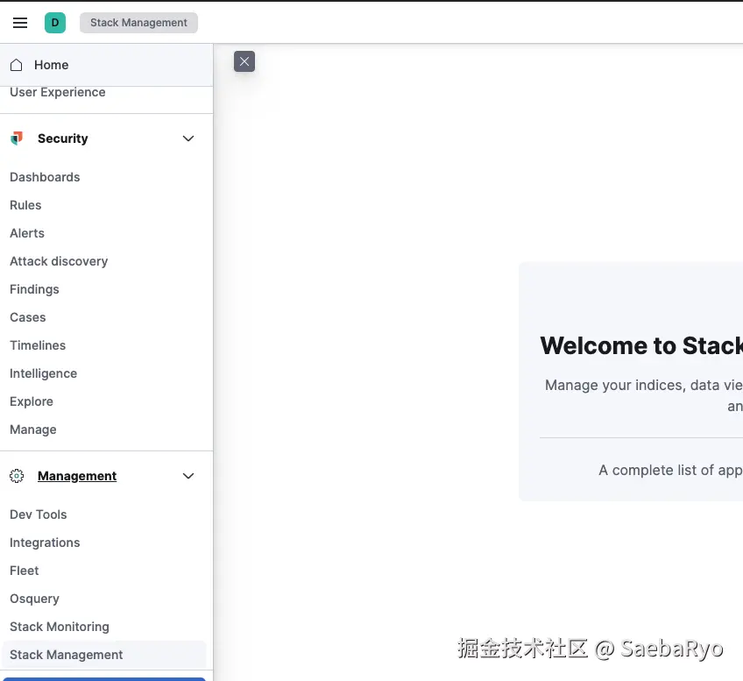The image size is (743, 681).
Task: Click the Home house icon
Action: pyautogui.click(x=16, y=65)
